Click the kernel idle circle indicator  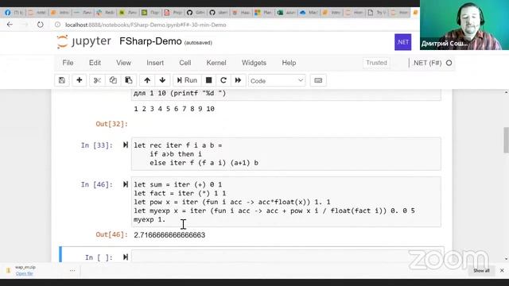coord(449,63)
